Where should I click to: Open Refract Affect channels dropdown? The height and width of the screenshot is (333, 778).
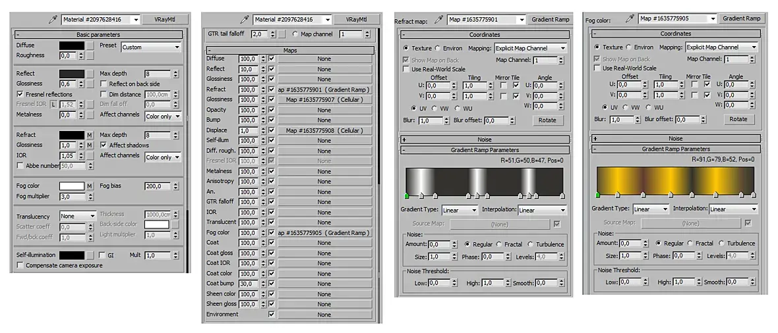[x=163, y=157]
